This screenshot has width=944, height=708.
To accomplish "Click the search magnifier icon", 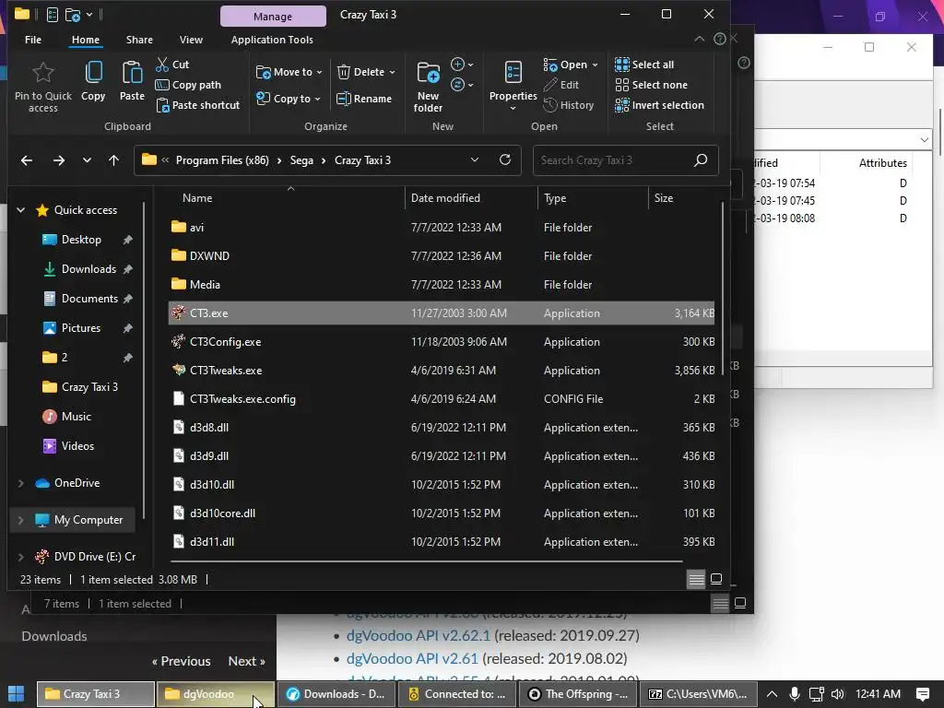I will coord(701,160).
